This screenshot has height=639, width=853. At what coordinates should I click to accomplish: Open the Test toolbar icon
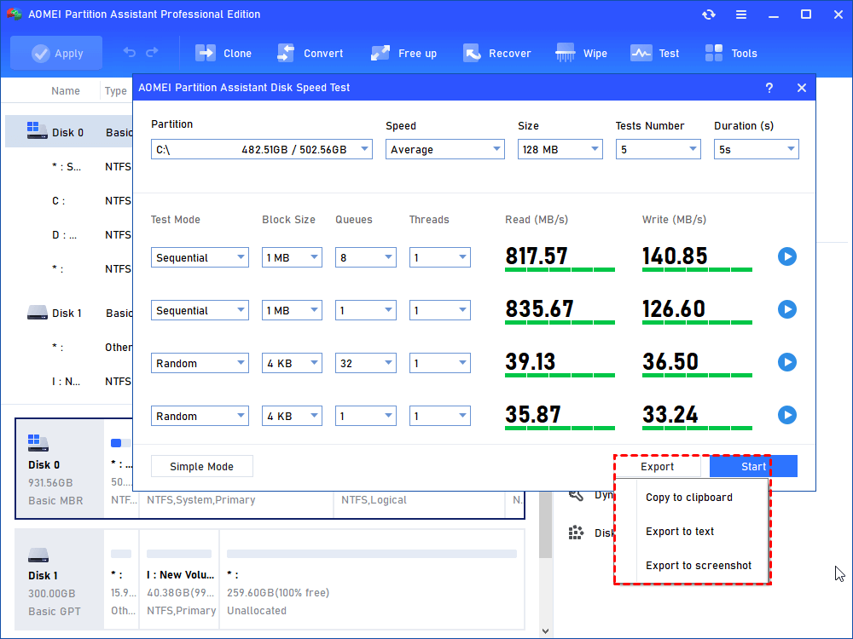pos(641,53)
